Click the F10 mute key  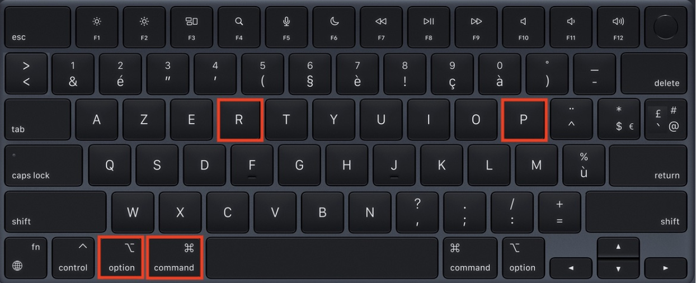pos(524,27)
